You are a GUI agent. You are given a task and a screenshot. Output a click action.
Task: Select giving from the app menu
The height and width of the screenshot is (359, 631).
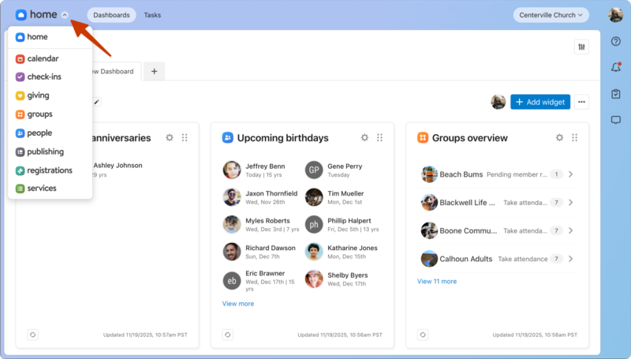(x=38, y=95)
